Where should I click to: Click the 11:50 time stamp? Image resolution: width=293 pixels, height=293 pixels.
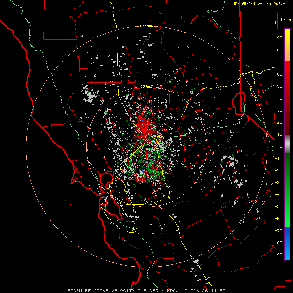coord(218,291)
